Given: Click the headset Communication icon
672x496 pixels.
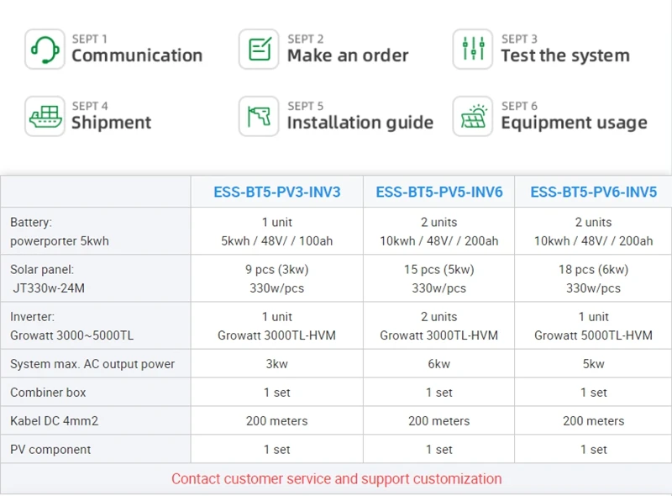Looking at the screenshot, I should point(45,50).
